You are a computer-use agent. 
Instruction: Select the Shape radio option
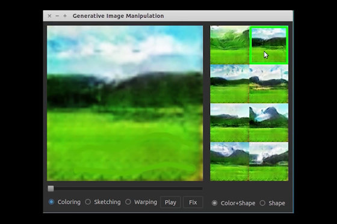pos(262,203)
